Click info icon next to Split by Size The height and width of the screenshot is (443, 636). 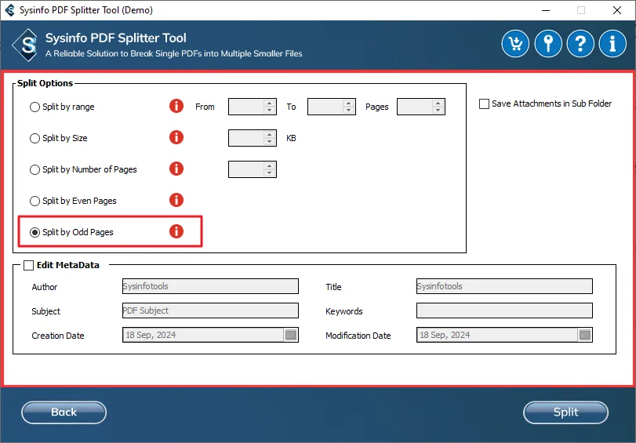point(176,137)
